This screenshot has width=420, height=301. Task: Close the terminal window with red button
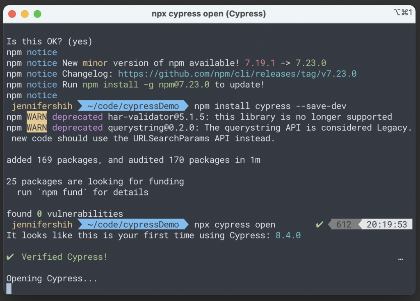(12, 14)
